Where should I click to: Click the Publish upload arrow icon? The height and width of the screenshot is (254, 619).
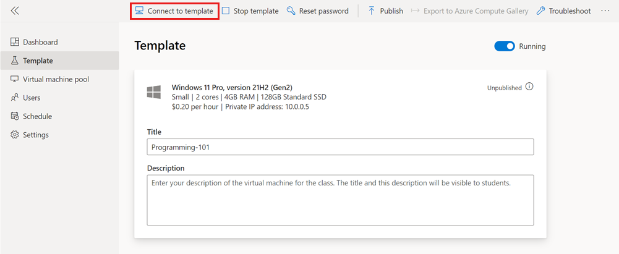coord(371,11)
